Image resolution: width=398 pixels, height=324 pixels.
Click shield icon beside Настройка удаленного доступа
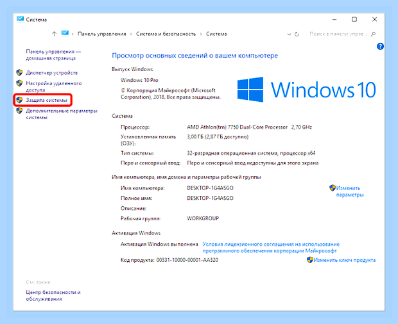pyautogui.click(x=19, y=83)
